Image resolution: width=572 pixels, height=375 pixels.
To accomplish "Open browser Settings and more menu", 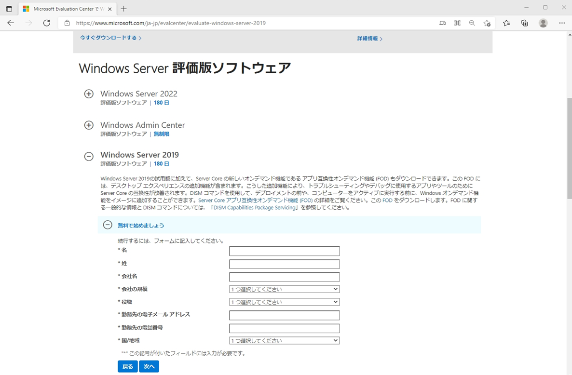I will [x=562, y=23].
